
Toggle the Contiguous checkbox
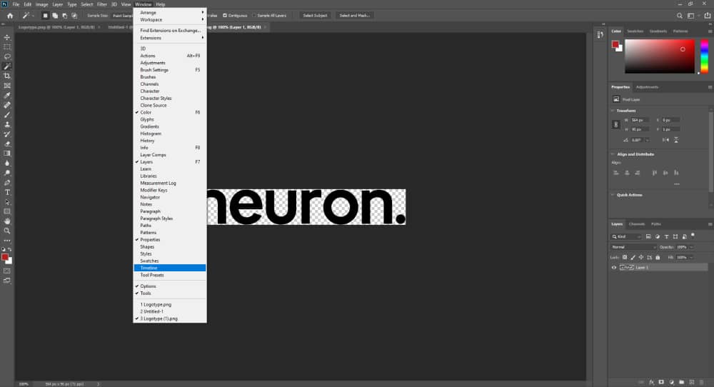226,15
